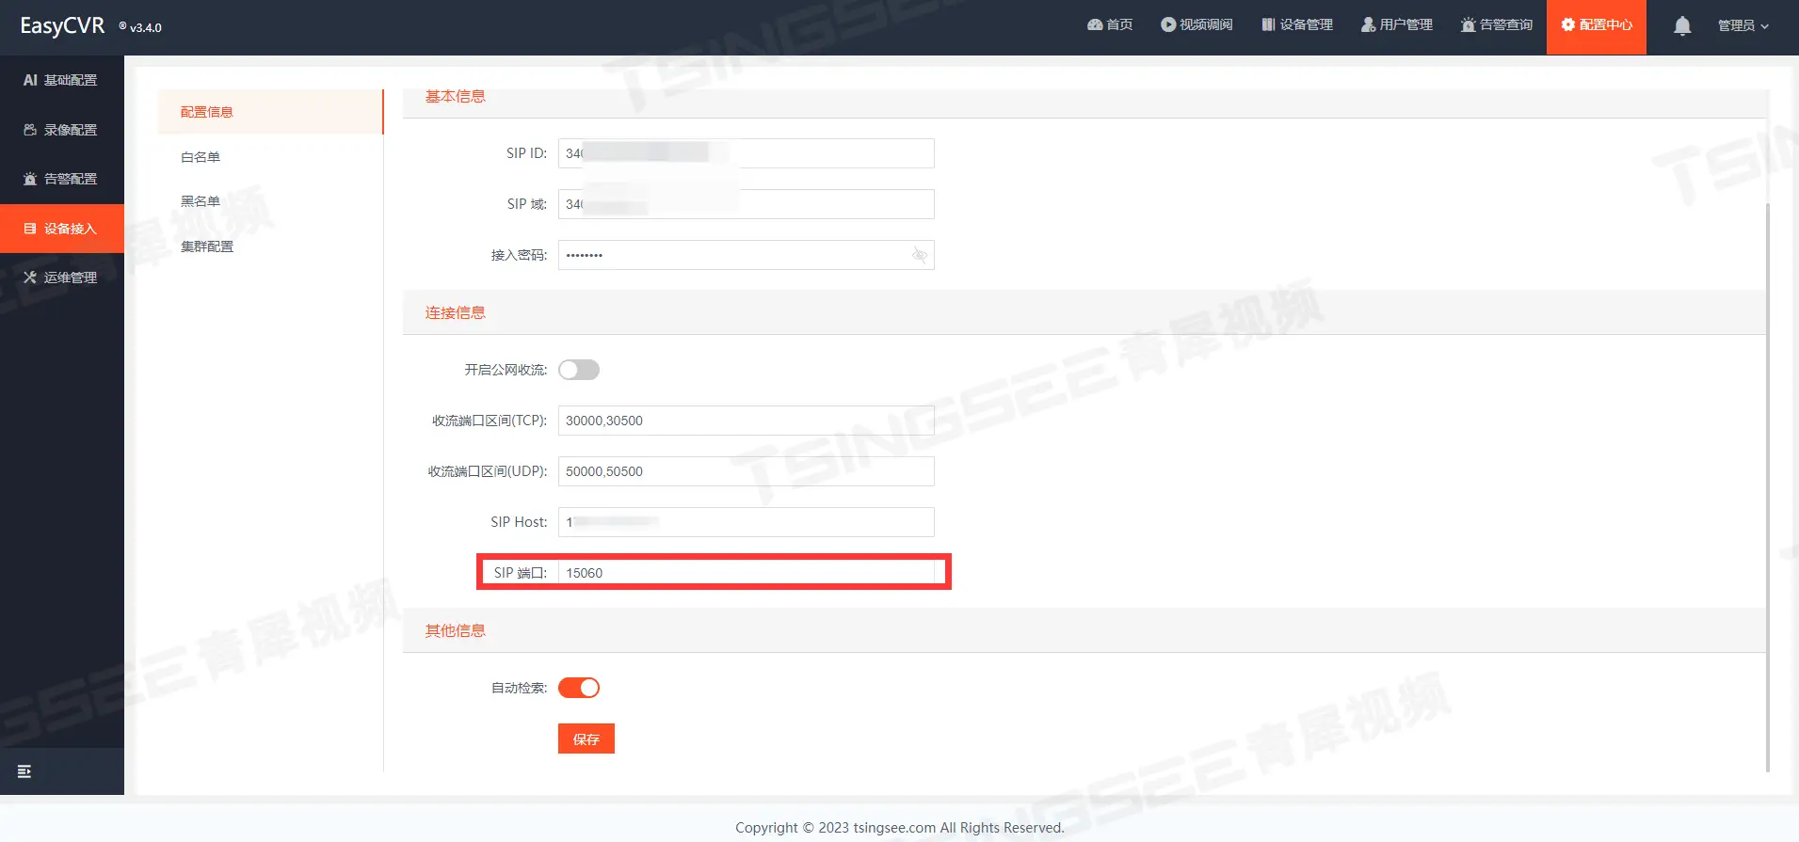Toggle the 开启公网收流 switch
The width and height of the screenshot is (1799, 842).
[x=579, y=370]
